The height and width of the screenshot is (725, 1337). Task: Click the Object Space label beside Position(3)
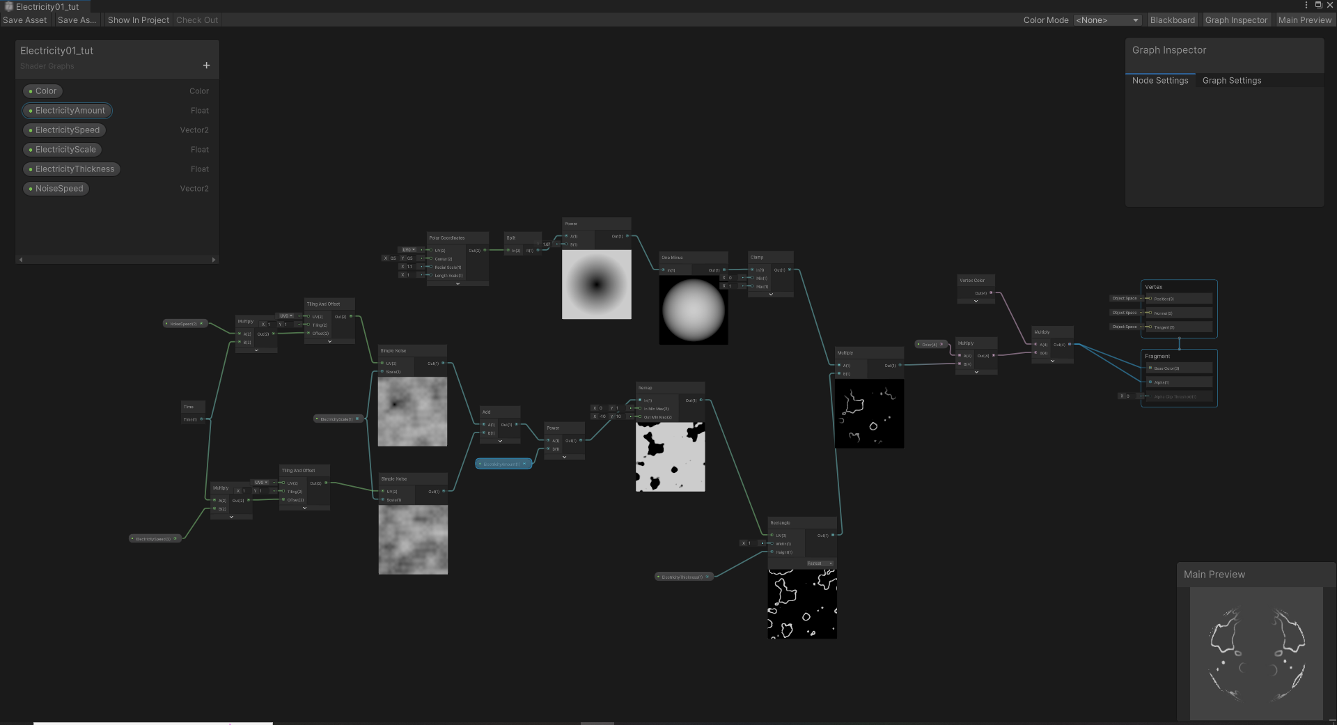1124,298
